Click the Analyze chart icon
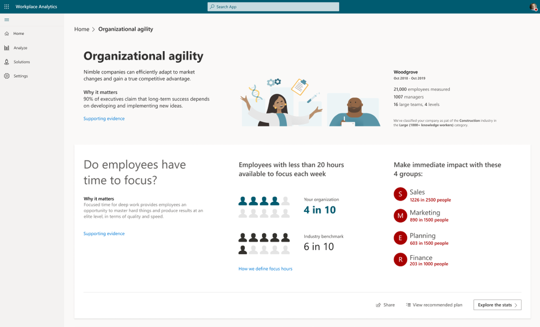This screenshot has height=327, width=540. point(6,48)
